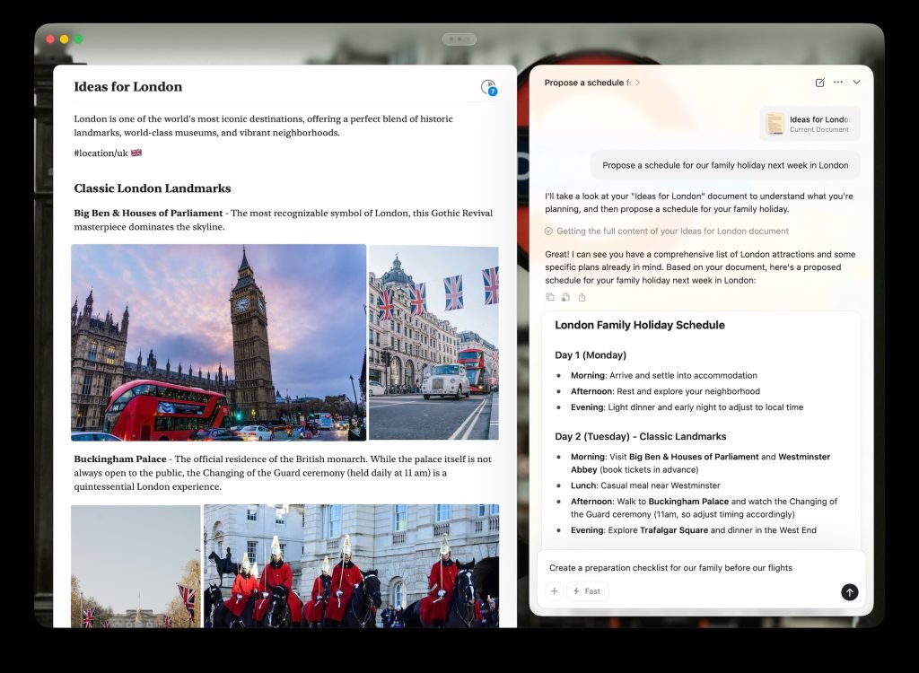Click the send arrow button
Viewport: 919px width, 673px height.
point(849,592)
